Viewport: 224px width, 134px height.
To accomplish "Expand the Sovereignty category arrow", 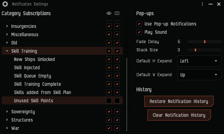I will [7, 112].
